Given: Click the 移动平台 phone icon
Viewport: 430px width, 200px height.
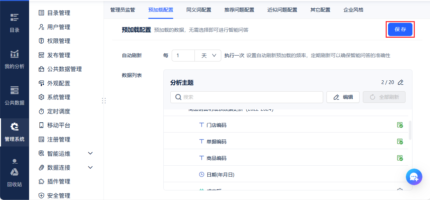Looking at the screenshot, I should click(x=41, y=125).
